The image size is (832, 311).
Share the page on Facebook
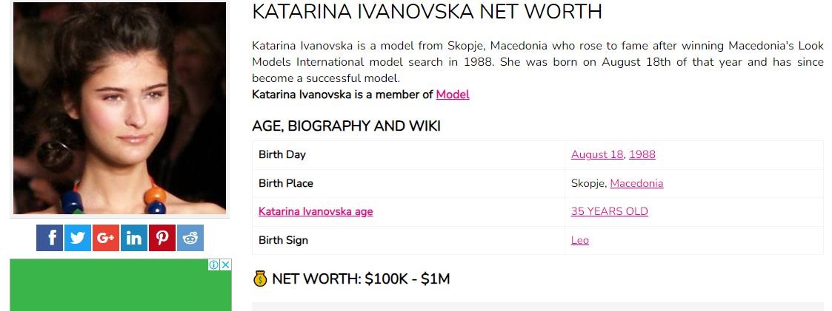50,238
